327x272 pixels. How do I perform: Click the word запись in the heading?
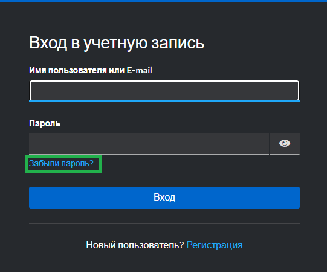(178, 43)
